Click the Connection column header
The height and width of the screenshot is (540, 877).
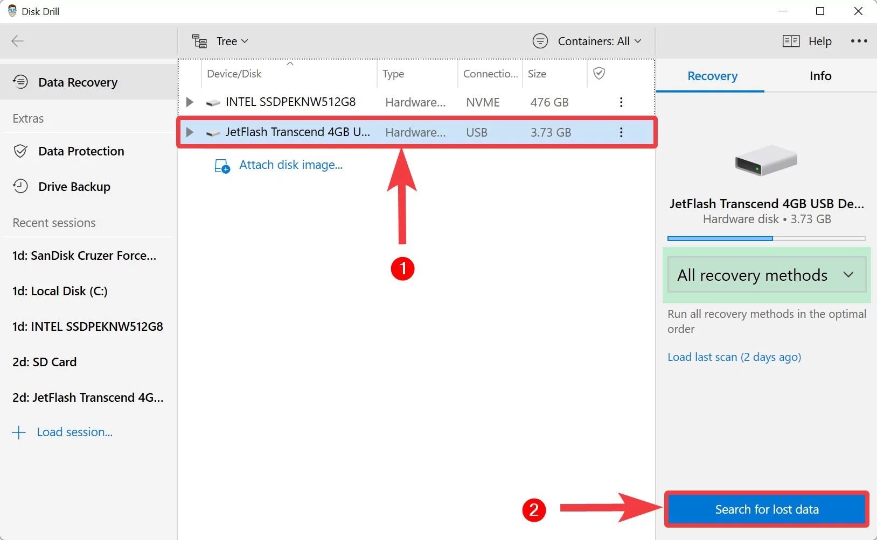point(490,74)
